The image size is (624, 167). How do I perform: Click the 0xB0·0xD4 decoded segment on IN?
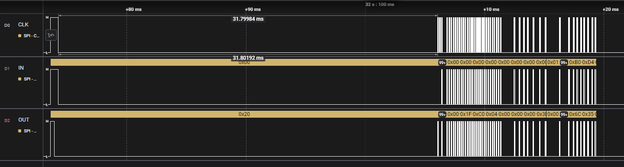coord(582,62)
